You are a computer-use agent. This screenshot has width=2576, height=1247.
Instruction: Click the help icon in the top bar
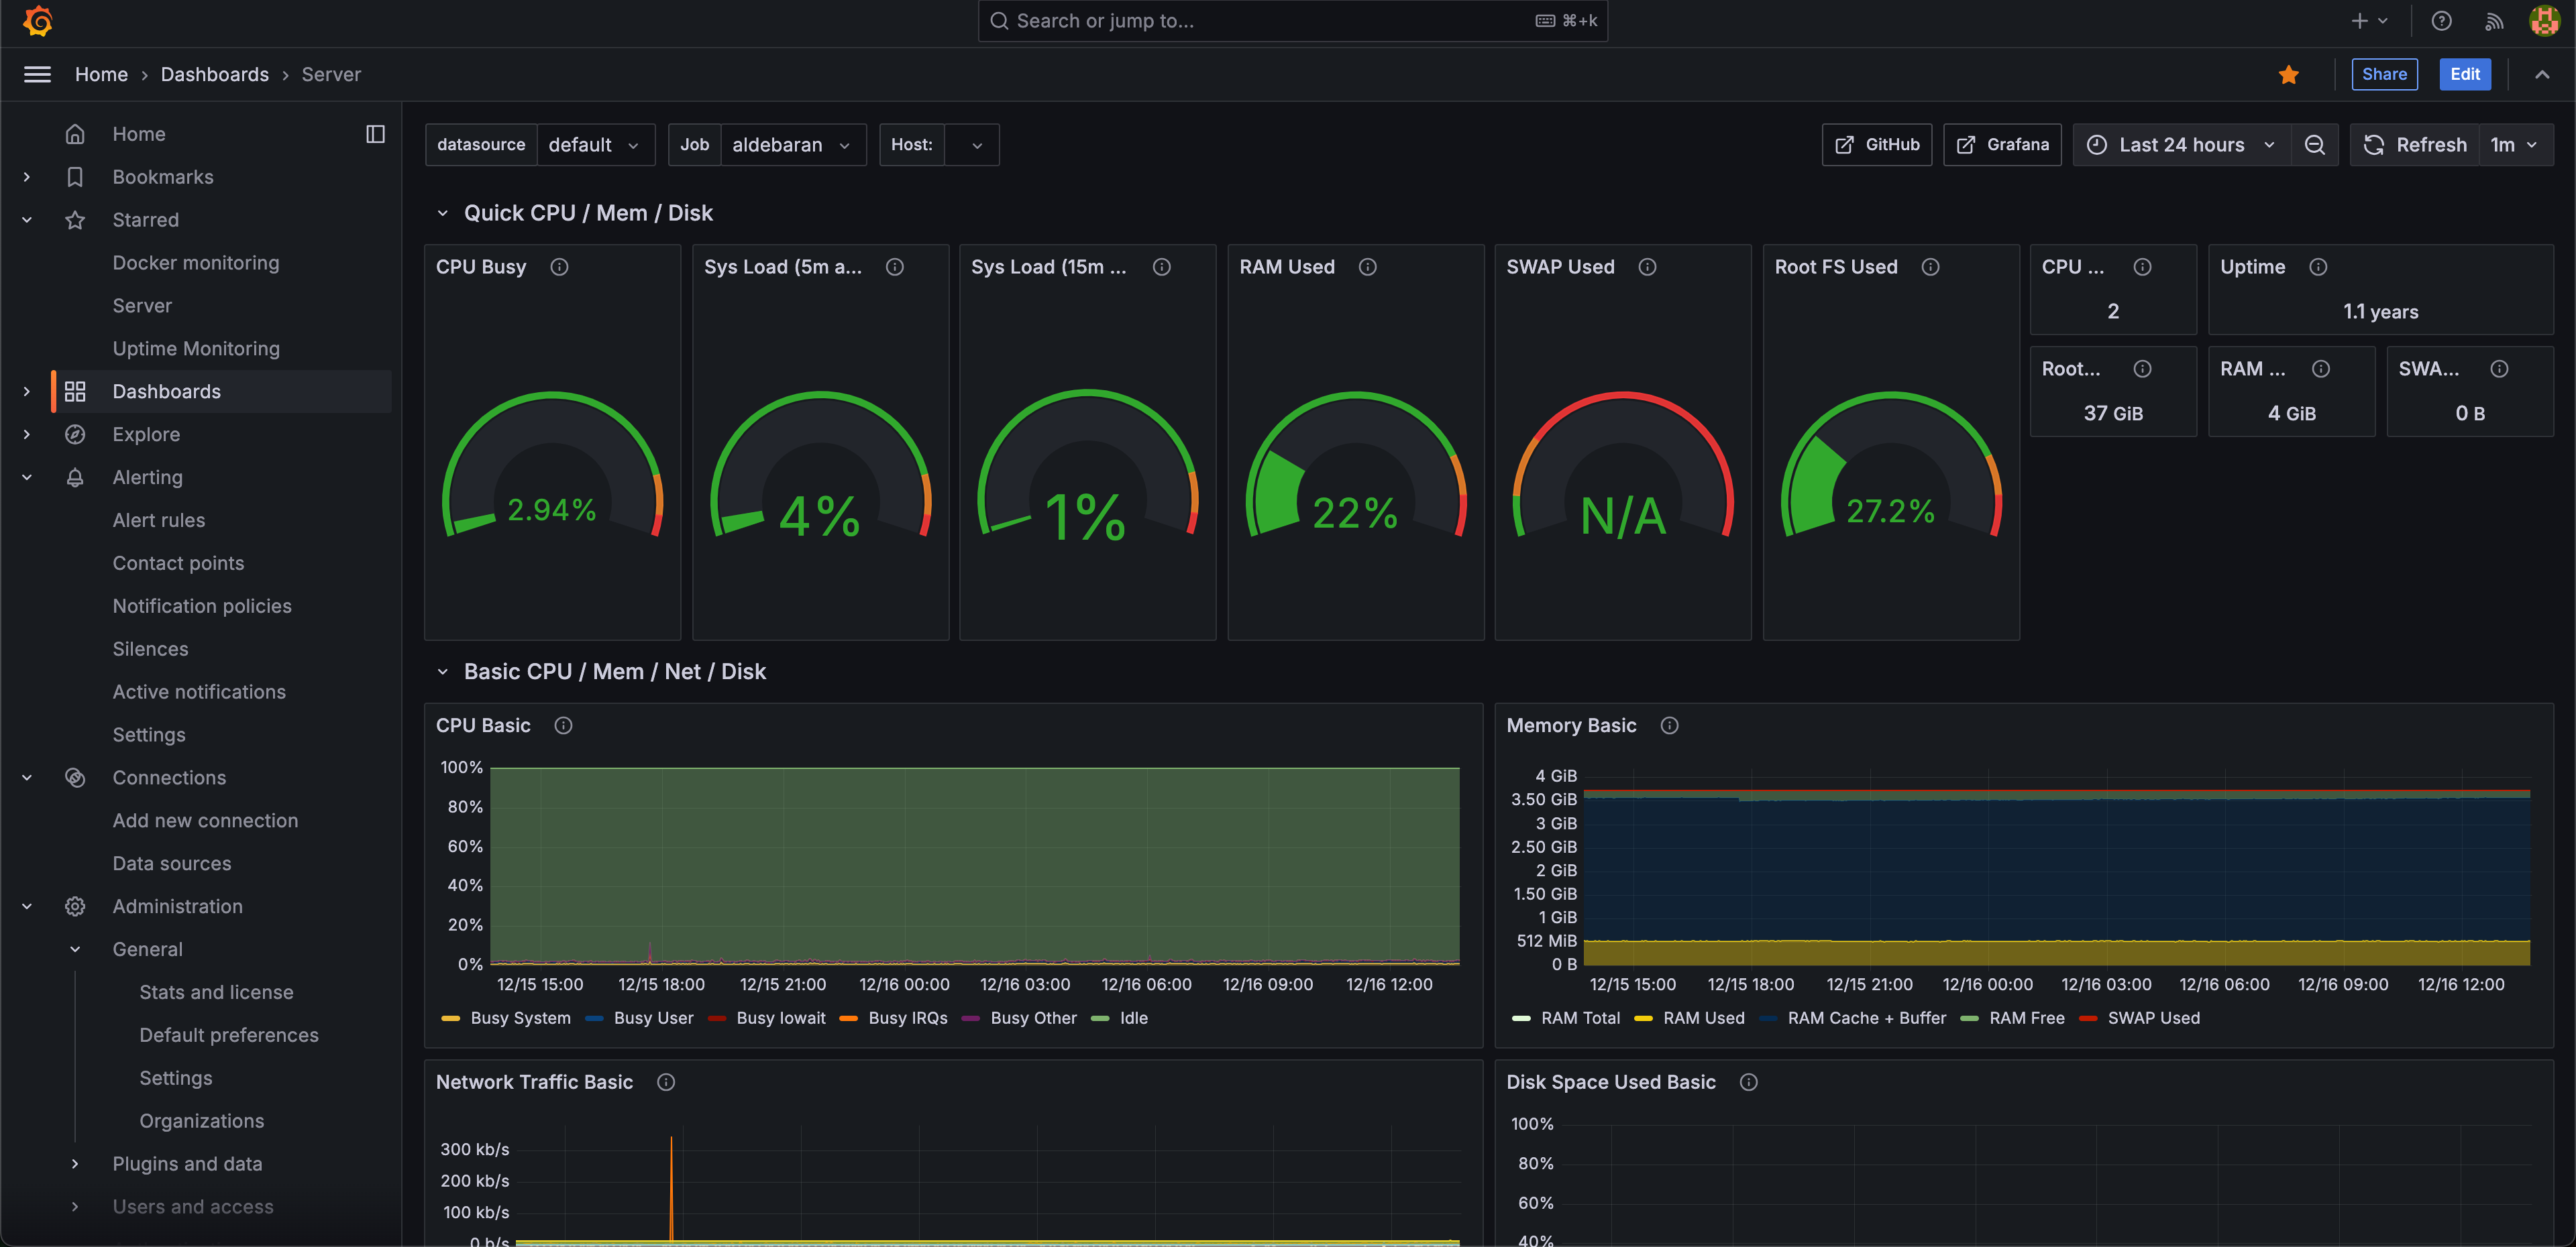click(2442, 21)
